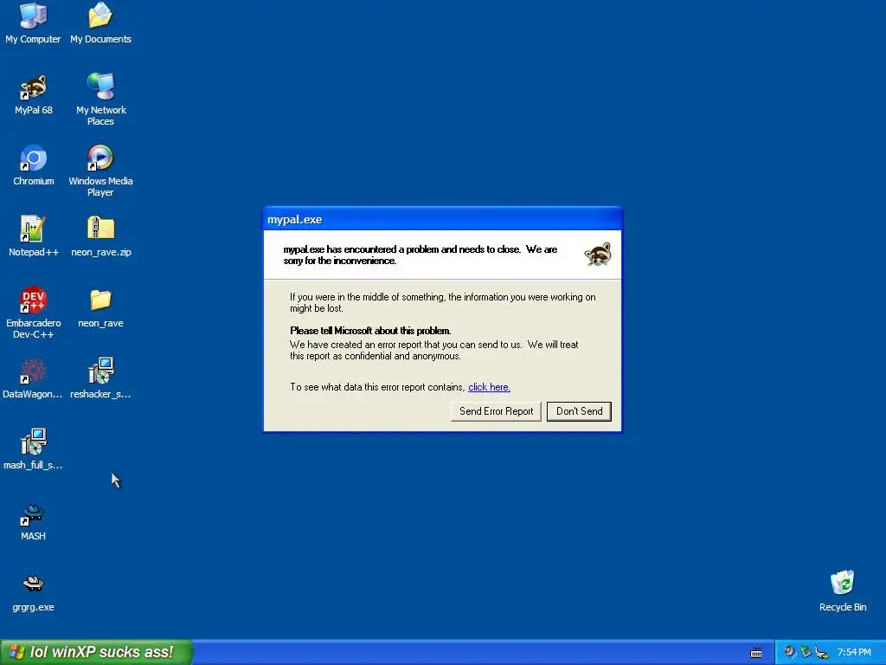
Task: Click the "We have created an error report" text
Action: (x=434, y=350)
